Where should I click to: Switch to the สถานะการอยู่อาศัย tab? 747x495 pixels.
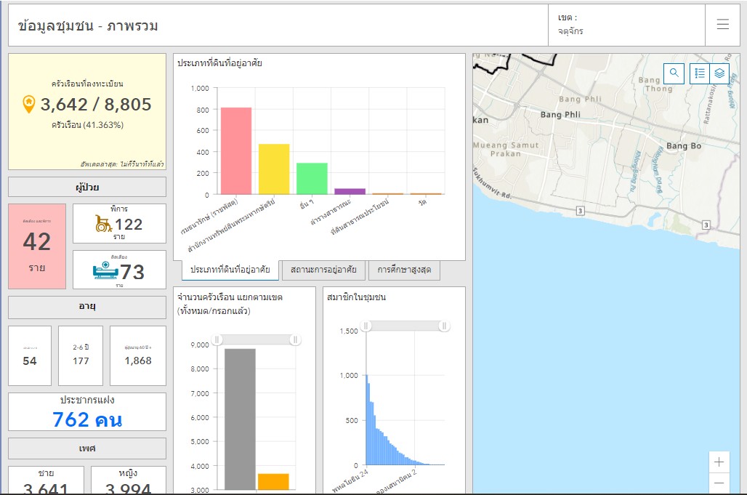tap(323, 270)
